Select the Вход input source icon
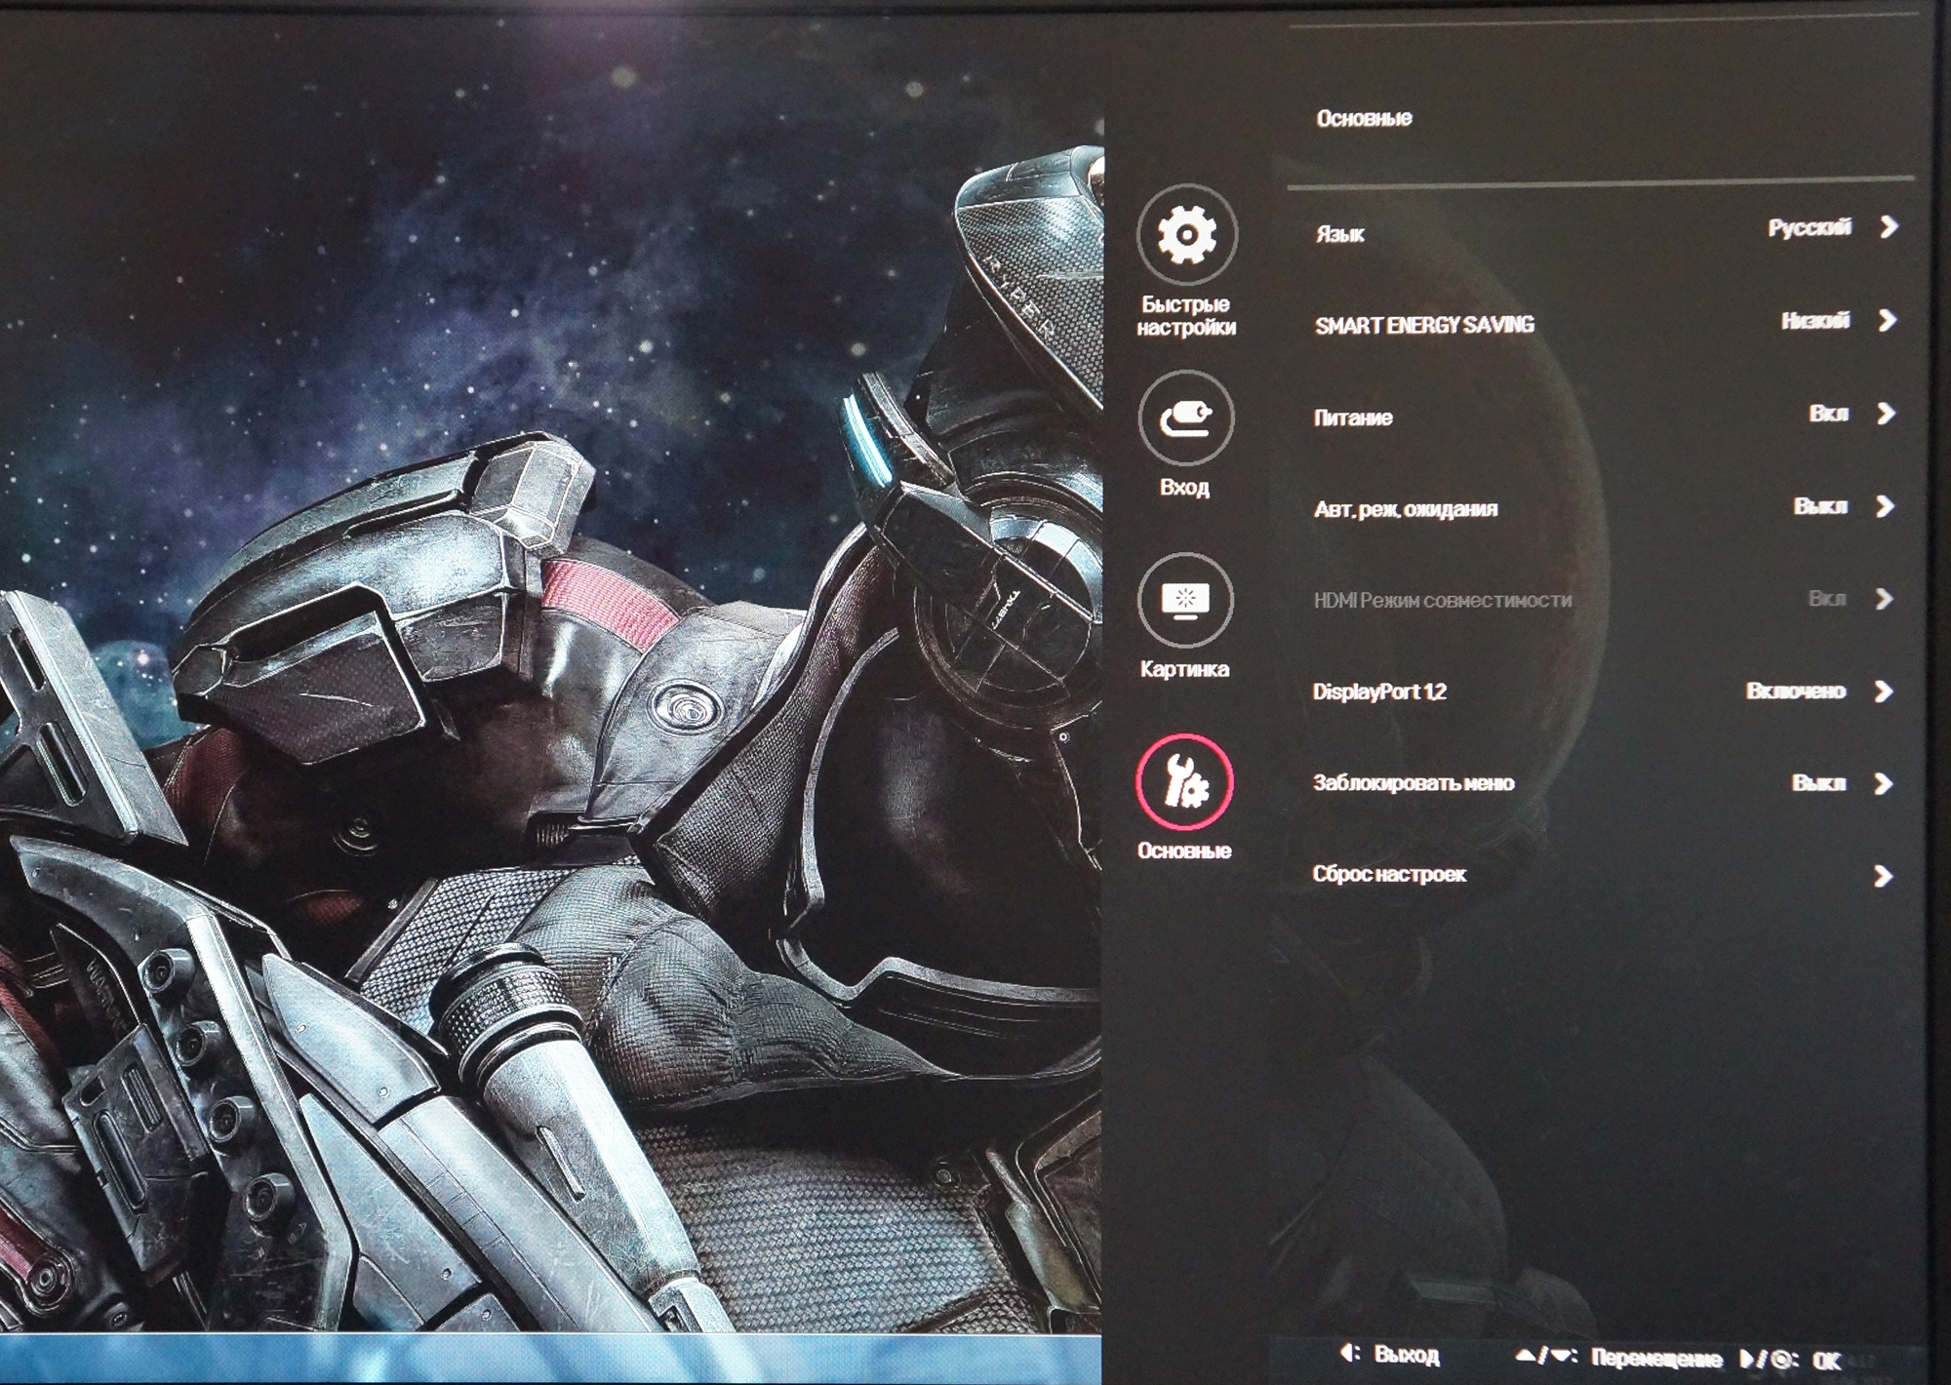Image resolution: width=1951 pixels, height=1385 pixels. click(x=1186, y=418)
